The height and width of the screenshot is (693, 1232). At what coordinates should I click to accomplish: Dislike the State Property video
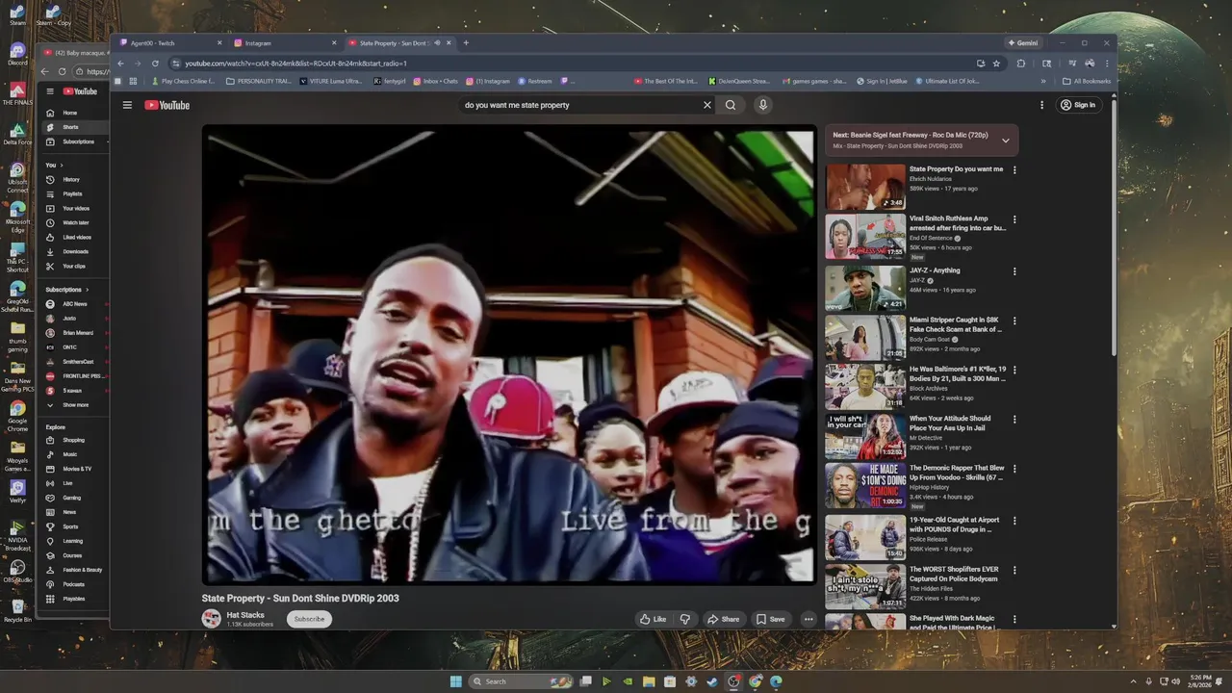coord(685,619)
